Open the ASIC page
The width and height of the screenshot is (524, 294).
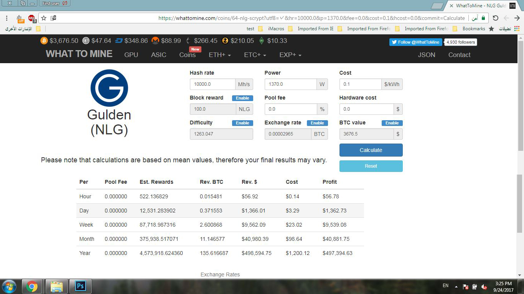pos(159,55)
